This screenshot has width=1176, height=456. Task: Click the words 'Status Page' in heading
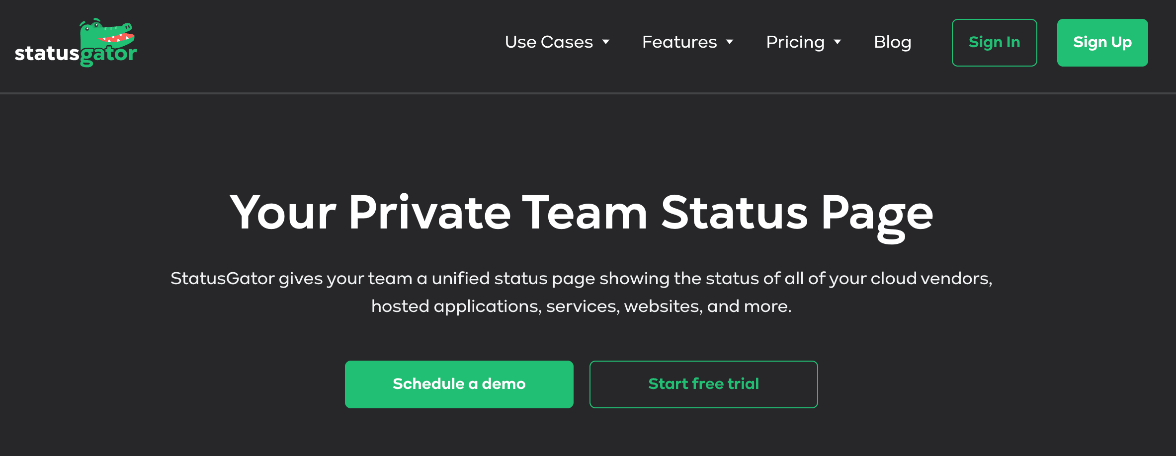pos(797,214)
